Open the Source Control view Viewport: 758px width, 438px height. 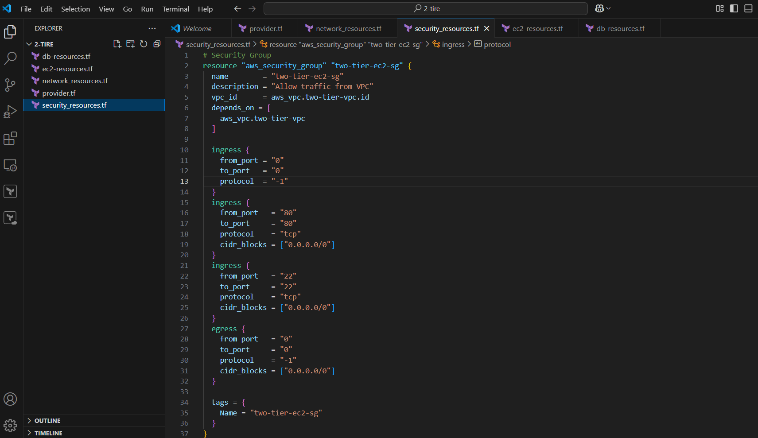click(10, 85)
